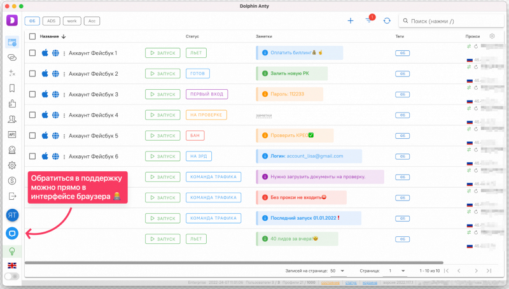Click the horizontal scrollbar under the table
Image resolution: width=509 pixels, height=289 pixels.
pos(234,263)
